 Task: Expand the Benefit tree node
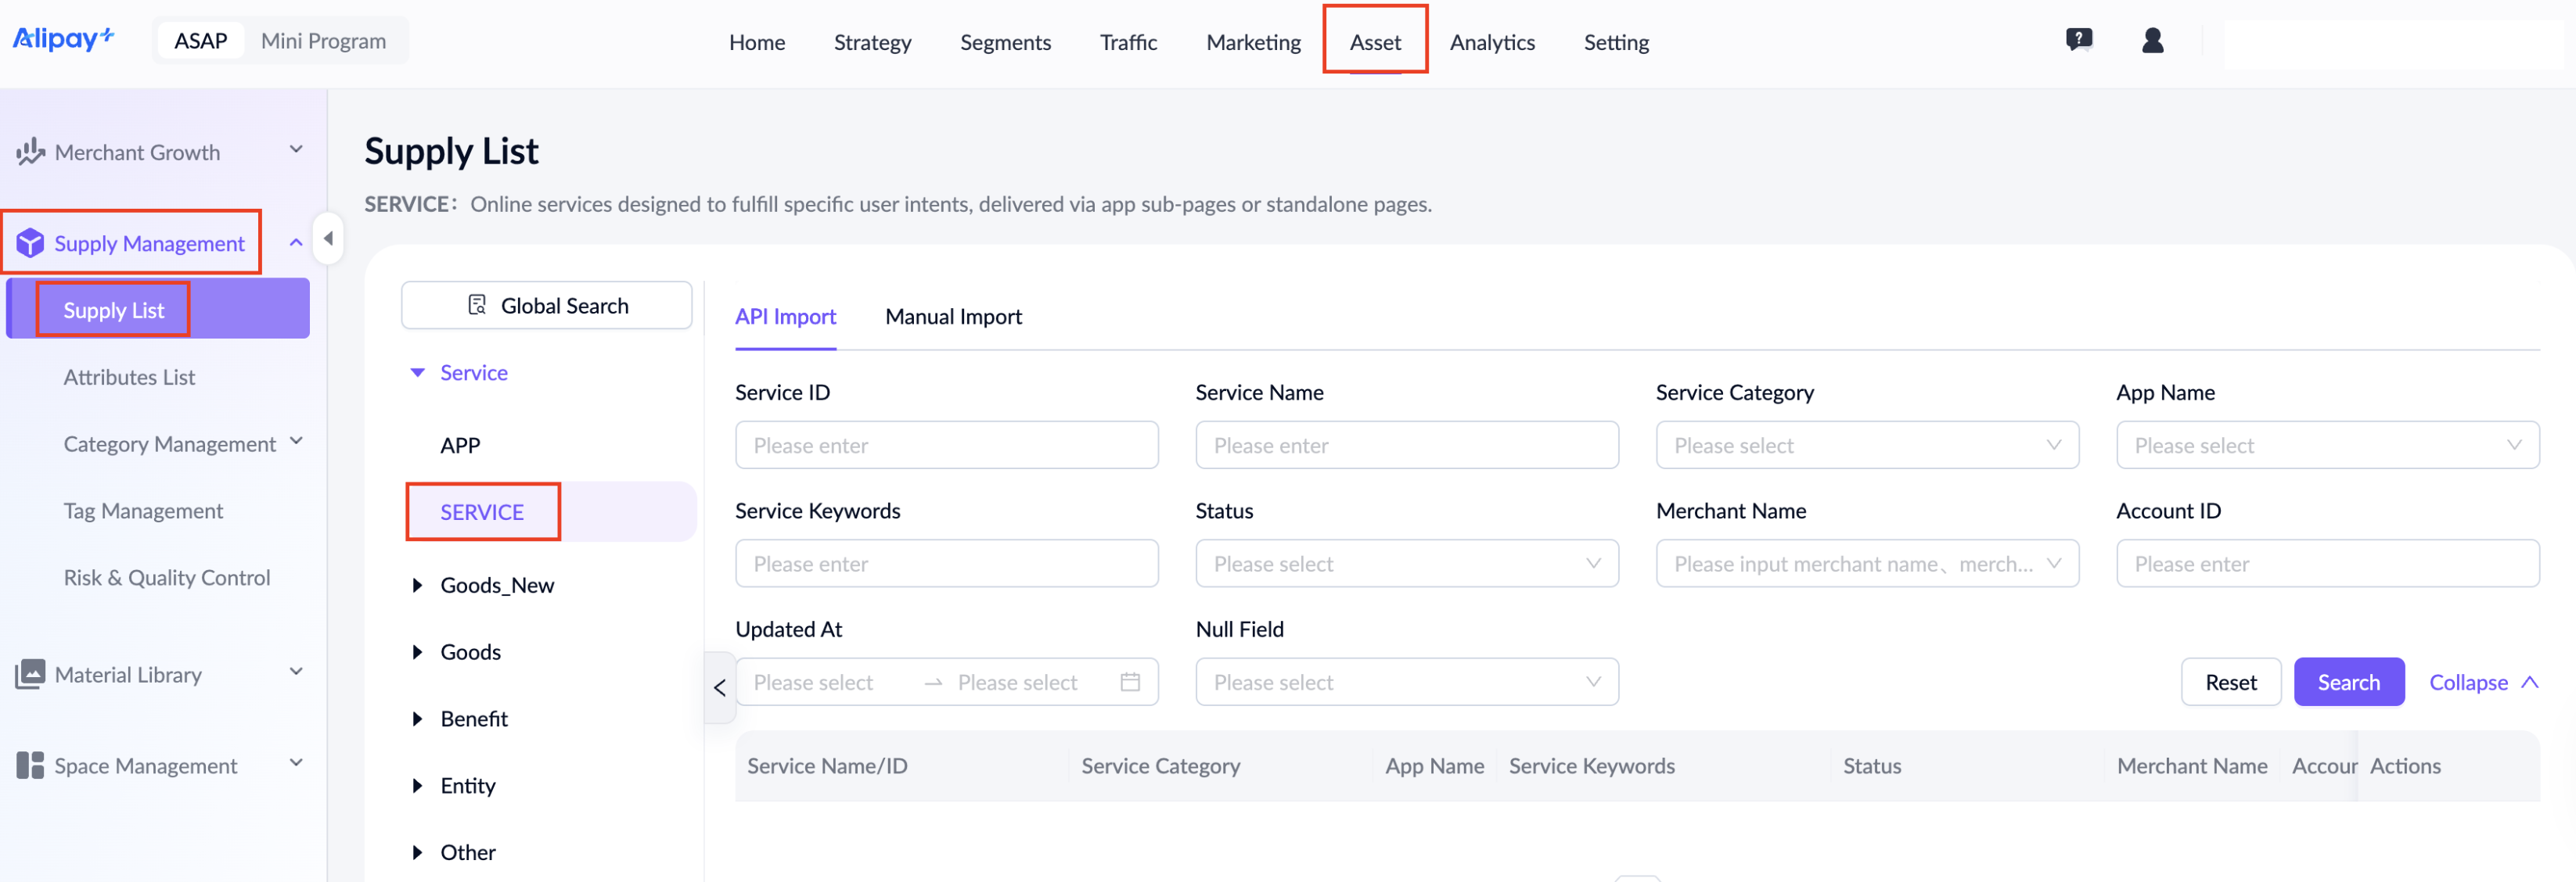pyautogui.click(x=417, y=719)
